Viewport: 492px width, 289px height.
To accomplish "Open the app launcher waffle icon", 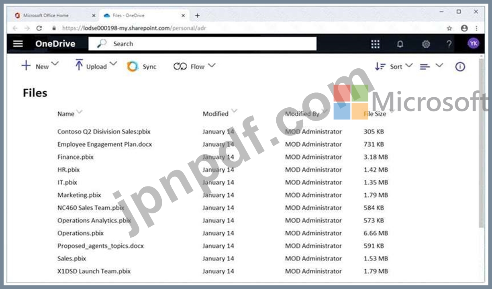I will (375, 44).
